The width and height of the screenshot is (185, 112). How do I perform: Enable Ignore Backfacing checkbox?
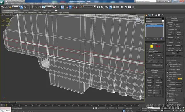coord(147,51)
